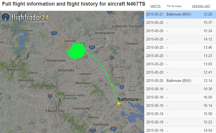Select the 2015-05-18 flight at 18:38
Image resolution: width=216 pixels, height=133 pixels.
click(x=181, y=89)
